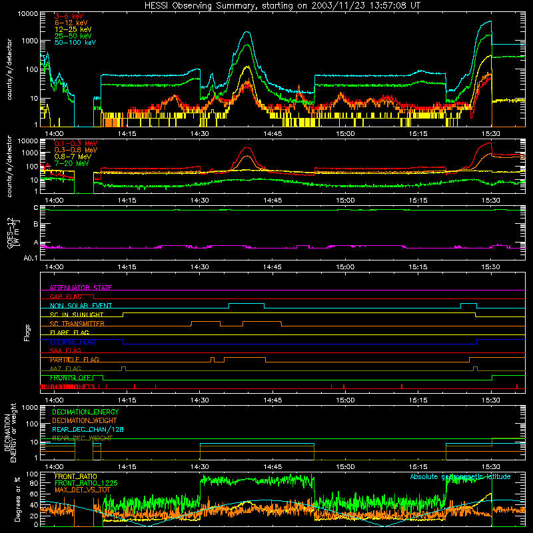This screenshot has height=533, width=533.
Task: Select the red 3-6 keV legend label
Action: [x=69, y=16]
